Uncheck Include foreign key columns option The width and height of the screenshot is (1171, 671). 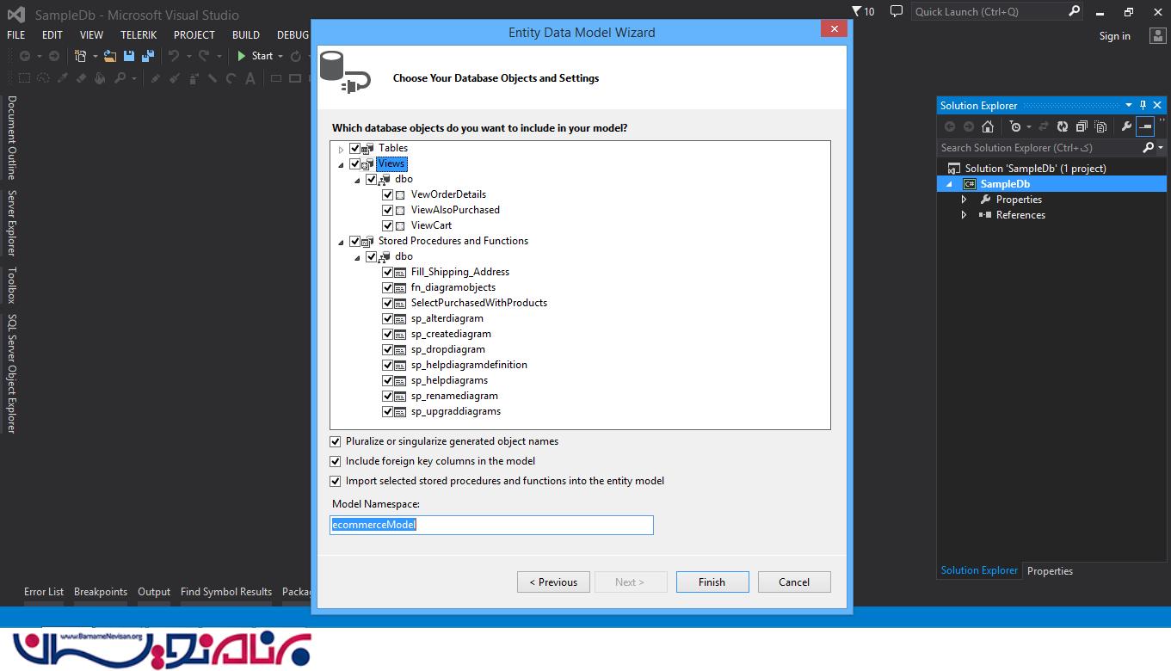(336, 461)
